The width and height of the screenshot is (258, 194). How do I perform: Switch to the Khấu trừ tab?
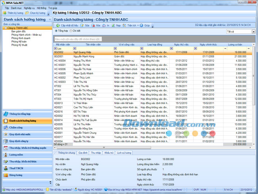109,152
